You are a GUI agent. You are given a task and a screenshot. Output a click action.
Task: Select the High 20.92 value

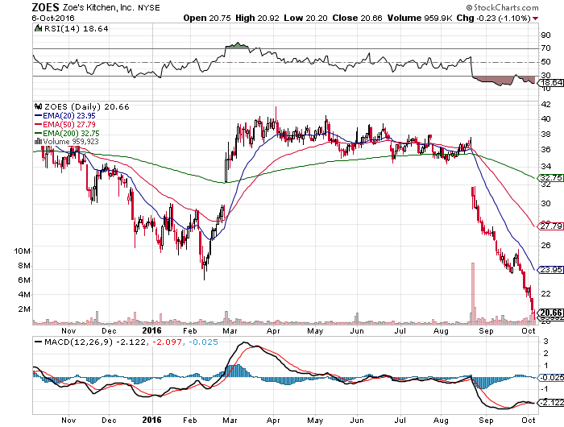257,18
